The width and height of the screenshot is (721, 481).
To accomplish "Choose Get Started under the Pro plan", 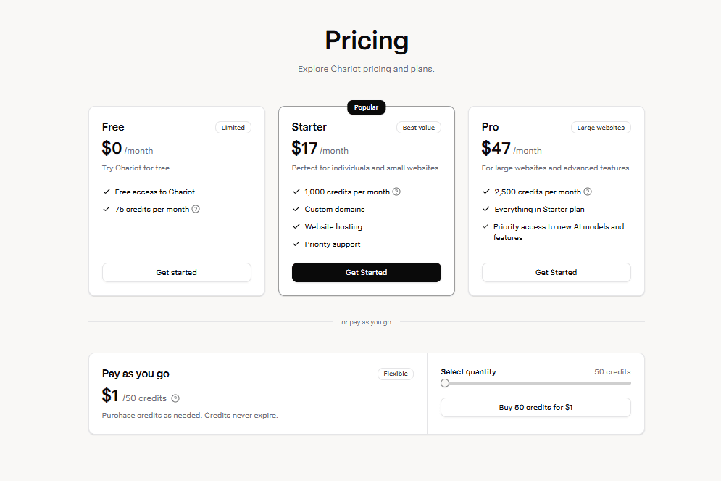I will point(557,273).
